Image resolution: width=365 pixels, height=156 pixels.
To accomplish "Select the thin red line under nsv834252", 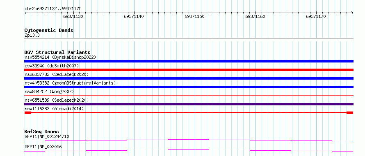I will 189,95.
